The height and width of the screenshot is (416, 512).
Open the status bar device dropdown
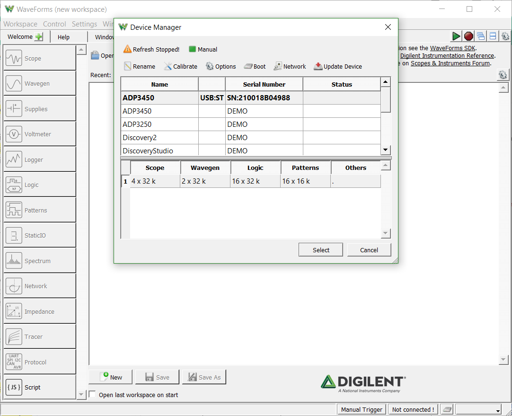[x=478, y=409]
